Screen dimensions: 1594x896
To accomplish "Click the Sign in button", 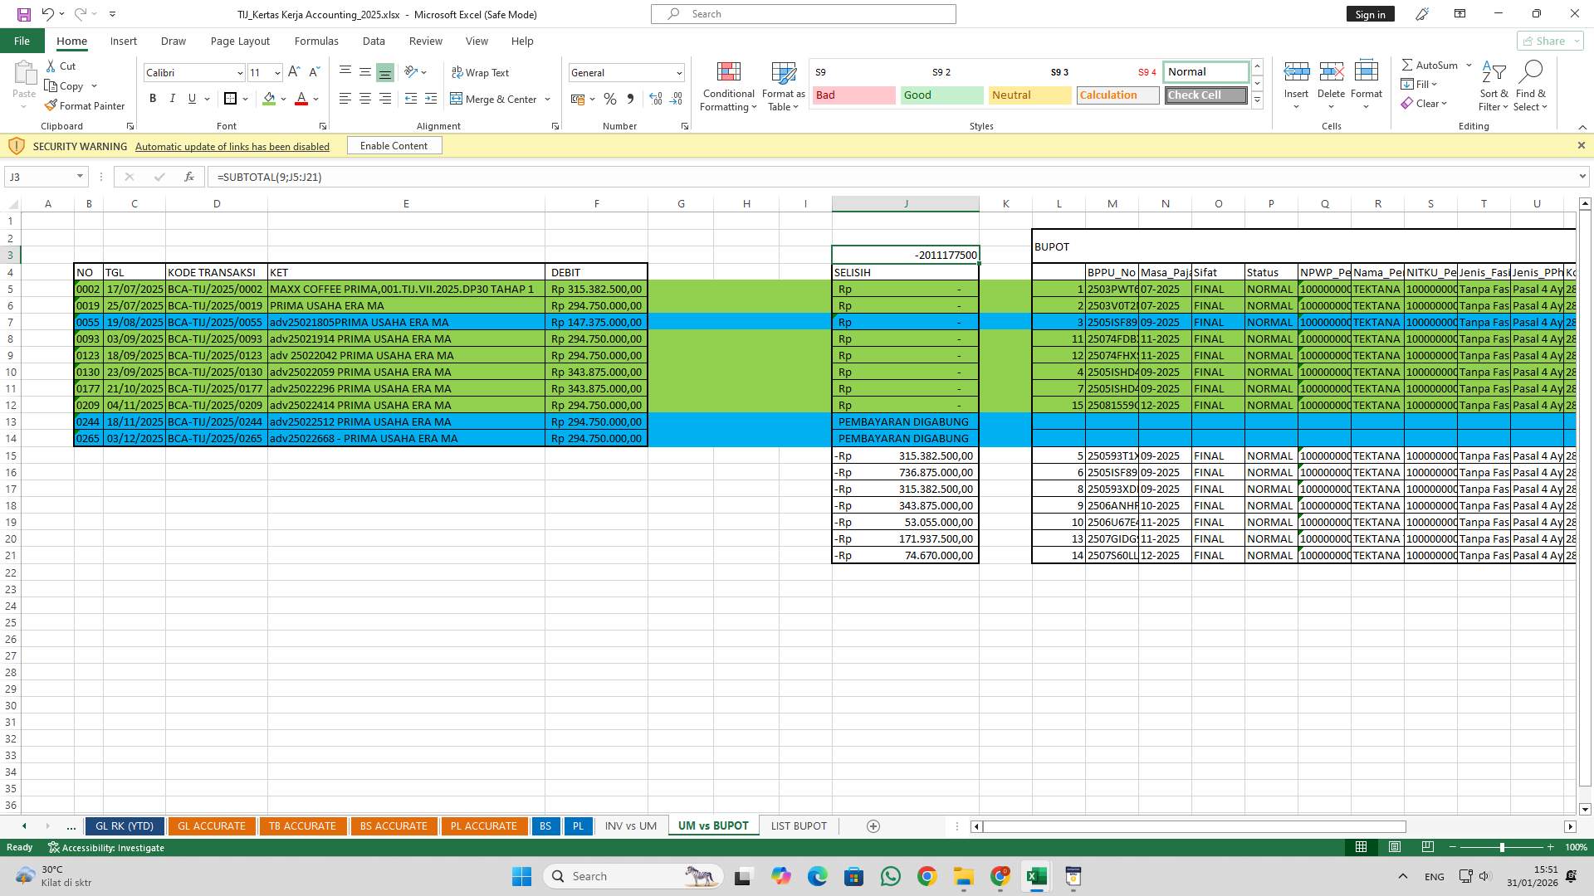I will click(1370, 13).
